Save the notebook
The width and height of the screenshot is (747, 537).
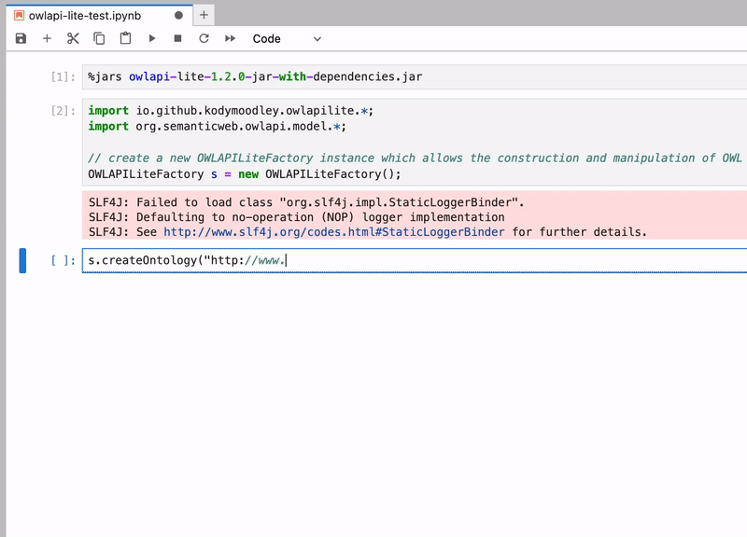coord(20,38)
